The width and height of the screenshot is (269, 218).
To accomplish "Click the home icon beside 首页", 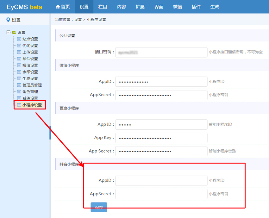I will click(x=58, y=7).
